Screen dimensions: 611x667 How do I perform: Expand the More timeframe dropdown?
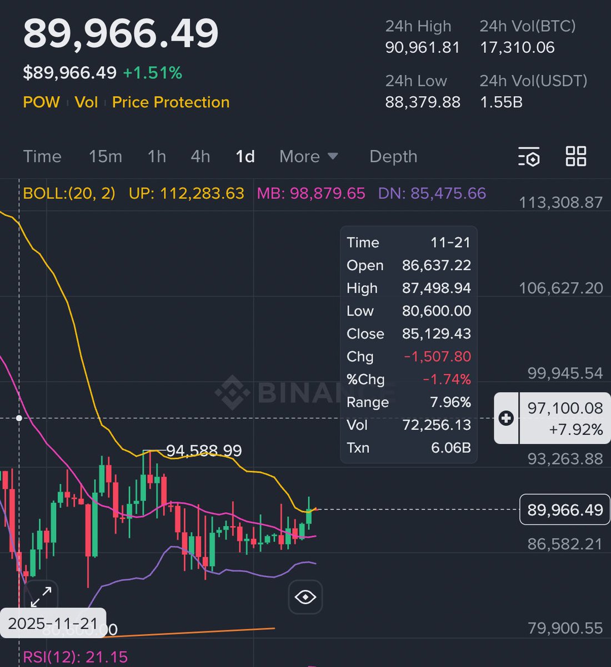(309, 156)
